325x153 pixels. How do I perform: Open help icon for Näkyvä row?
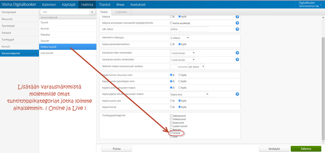(x=237, y=17)
